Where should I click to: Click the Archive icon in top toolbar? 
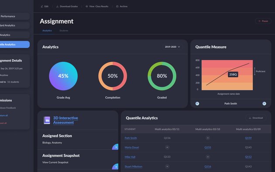117,7
